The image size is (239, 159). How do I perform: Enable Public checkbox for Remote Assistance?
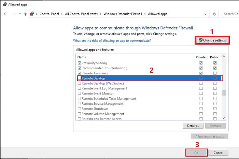click(x=215, y=73)
